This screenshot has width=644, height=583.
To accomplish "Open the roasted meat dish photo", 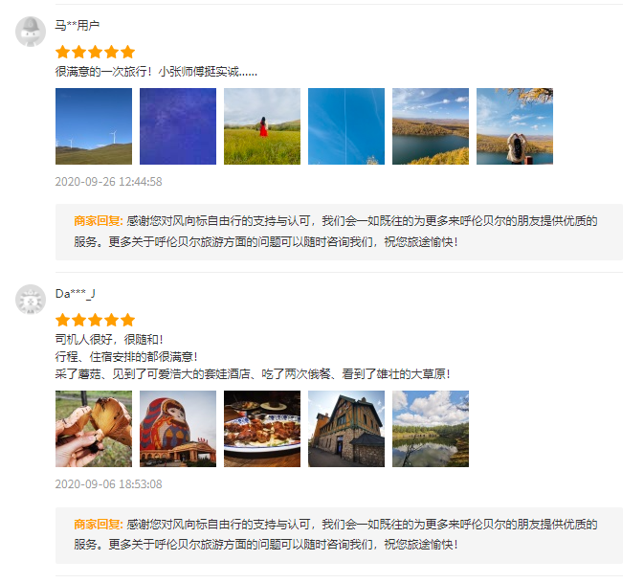I will [x=262, y=429].
